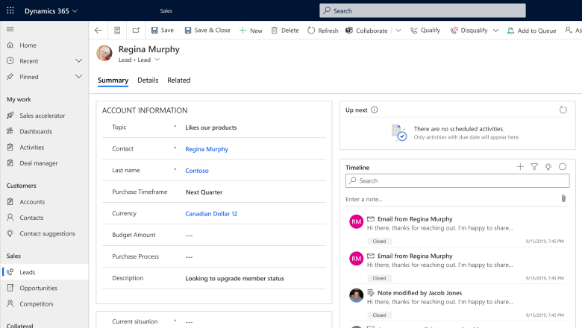
Task: Click the Timeline Search box
Action: (457, 180)
